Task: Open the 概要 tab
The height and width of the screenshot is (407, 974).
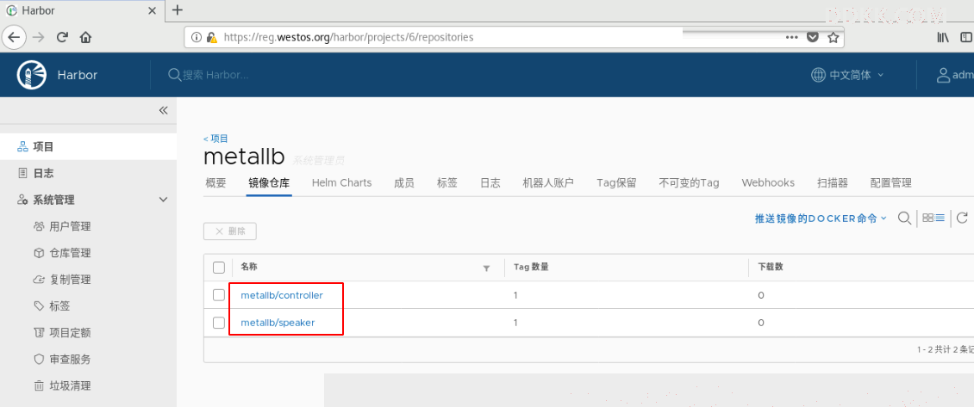Action: tap(215, 182)
